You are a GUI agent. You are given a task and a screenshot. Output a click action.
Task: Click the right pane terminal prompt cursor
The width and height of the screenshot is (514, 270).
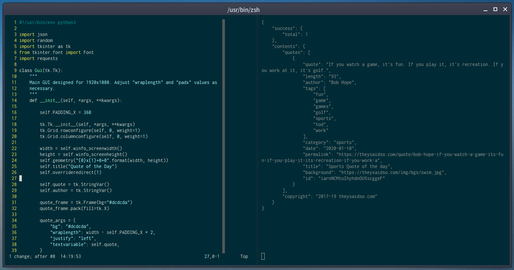coord(263,256)
